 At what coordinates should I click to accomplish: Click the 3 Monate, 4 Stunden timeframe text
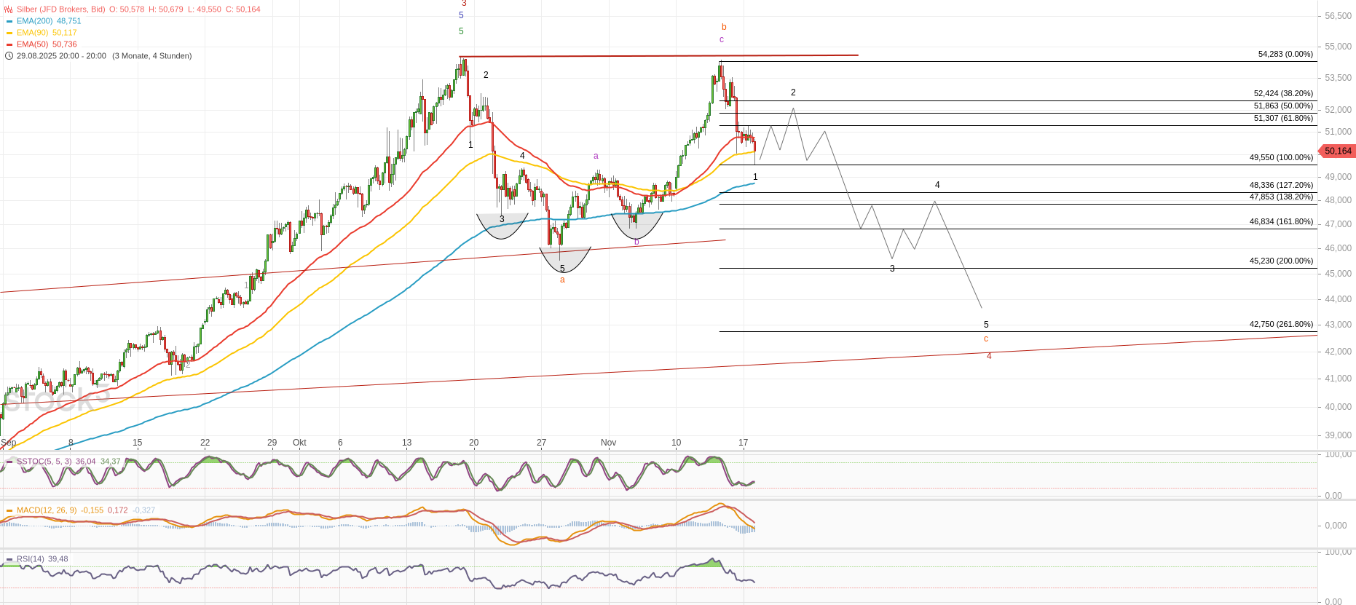pyautogui.click(x=151, y=56)
